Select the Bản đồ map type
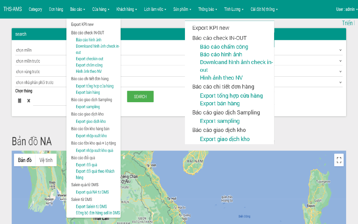 coord(25,160)
